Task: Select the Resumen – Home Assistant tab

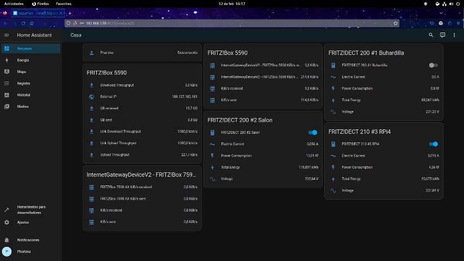Action: (x=38, y=13)
